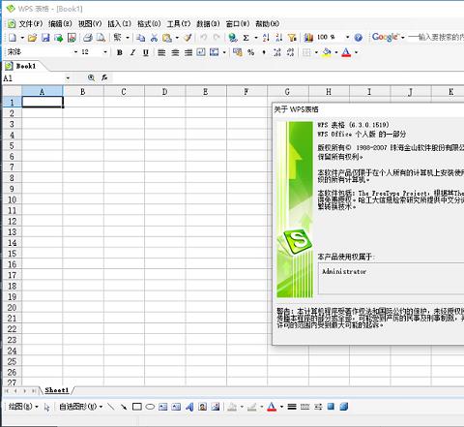The width and height of the screenshot is (464, 427).
Task: Open the Draw menu on the drawing toolbar
Action: point(23,407)
